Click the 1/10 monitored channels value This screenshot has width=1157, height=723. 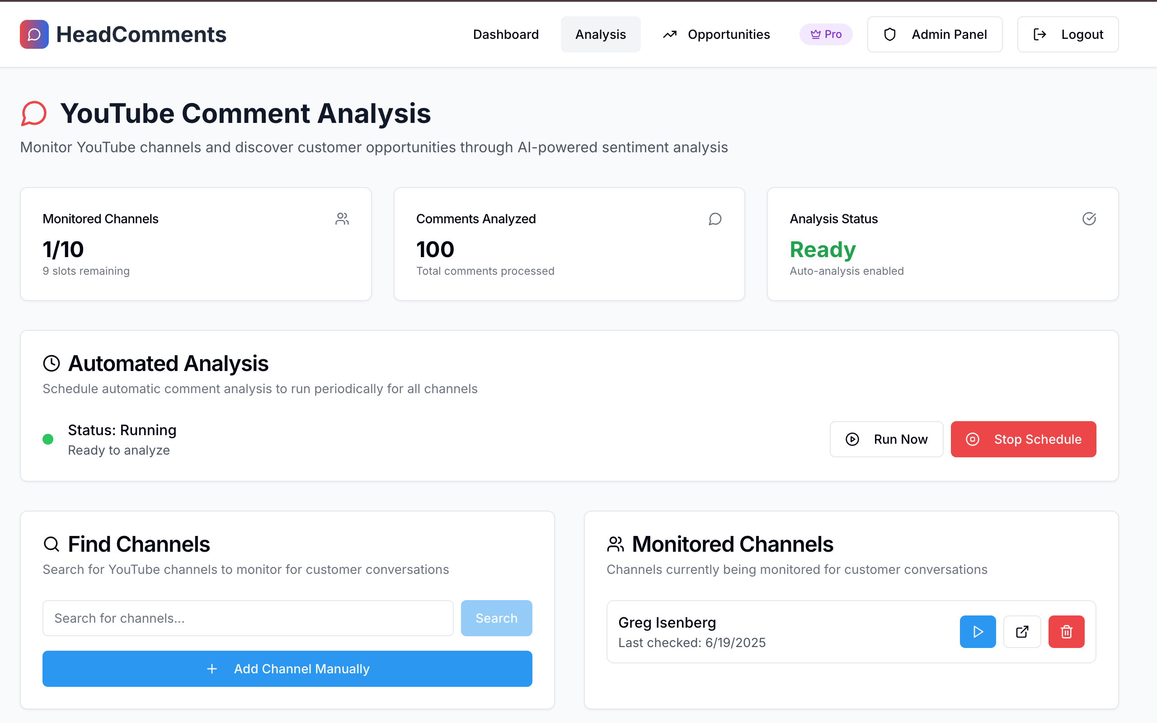point(63,249)
